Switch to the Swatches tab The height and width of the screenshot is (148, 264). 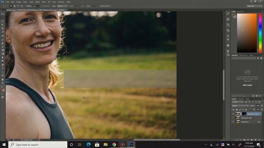(240, 12)
